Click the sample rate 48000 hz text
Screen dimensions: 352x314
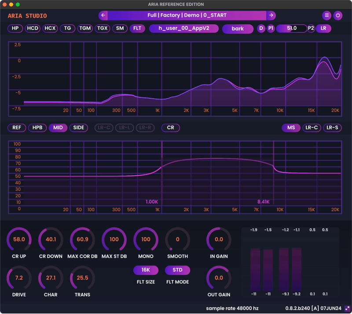click(232, 308)
